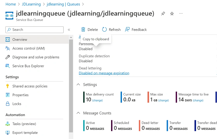Screen dimensions: 217x139
Task: Open Shared access policies page
Action: 34,86
